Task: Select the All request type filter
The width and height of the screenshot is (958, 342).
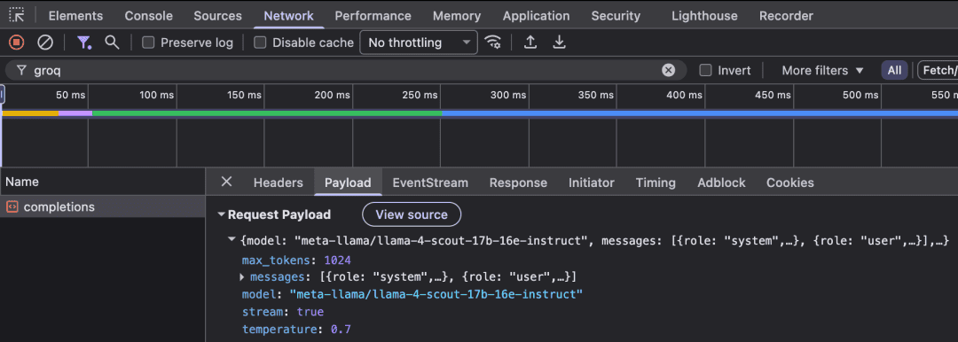Action: tap(894, 70)
